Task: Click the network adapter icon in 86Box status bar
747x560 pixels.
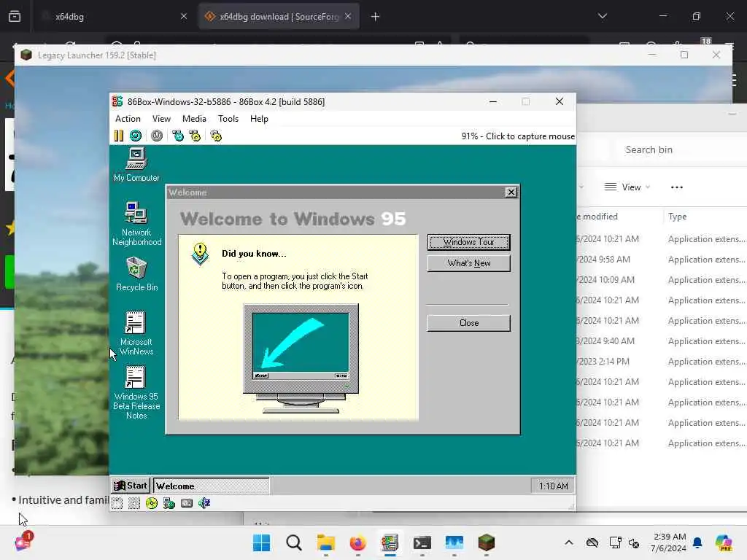Action: coord(169,503)
